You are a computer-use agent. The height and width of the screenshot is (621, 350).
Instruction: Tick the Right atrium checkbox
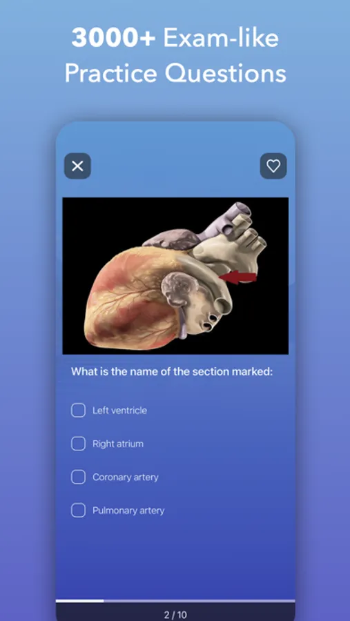tap(78, 444)
